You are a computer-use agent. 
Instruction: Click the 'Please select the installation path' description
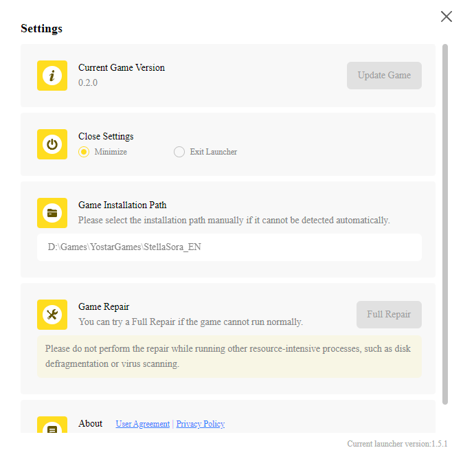click(234, 221)
